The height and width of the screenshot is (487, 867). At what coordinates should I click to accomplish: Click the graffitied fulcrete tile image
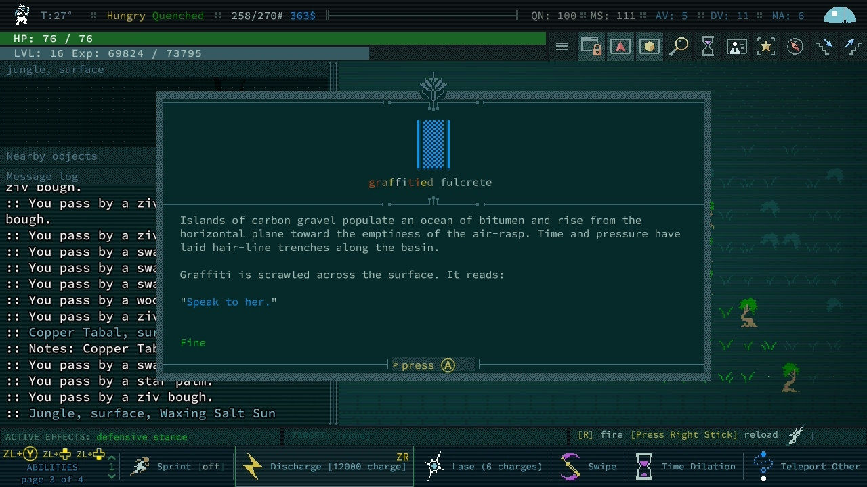tap(433, 144)
